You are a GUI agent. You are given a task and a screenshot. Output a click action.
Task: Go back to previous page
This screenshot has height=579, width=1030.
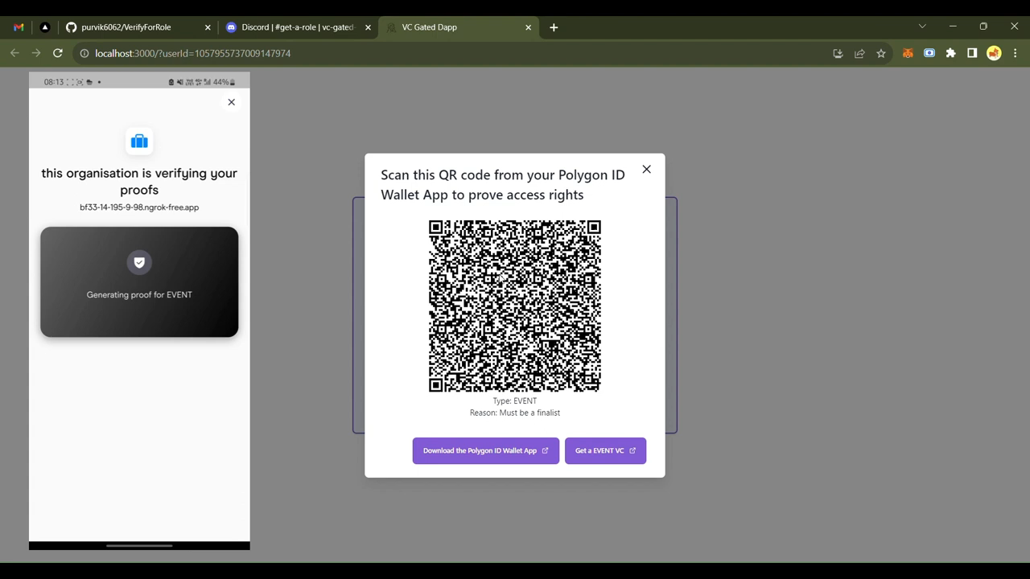(14, 53)
